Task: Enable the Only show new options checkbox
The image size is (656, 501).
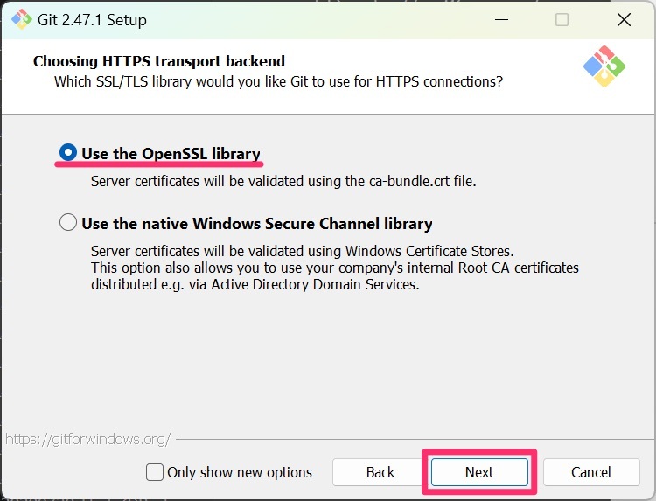Action: tap(154, 472)
